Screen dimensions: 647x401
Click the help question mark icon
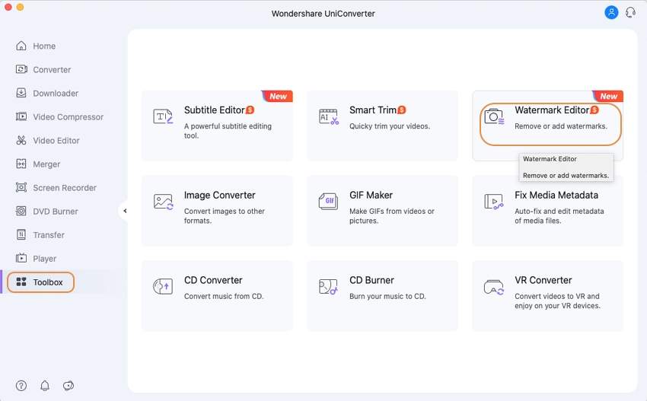(x=21, y=386)
